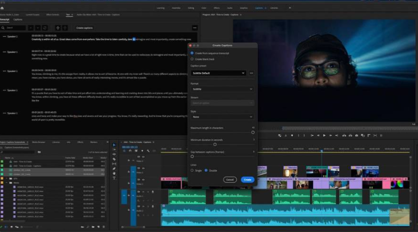Select Create from sequence transcript option
This screenshot has height=232, width=418.
[x=192, y=53]
